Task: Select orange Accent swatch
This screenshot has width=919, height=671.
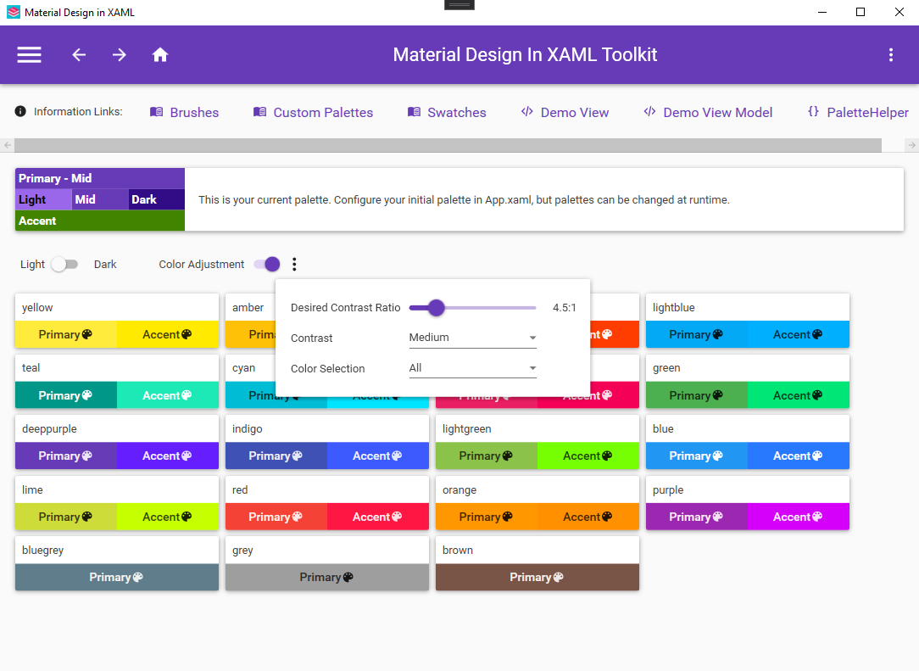Action: coord(588,517)
